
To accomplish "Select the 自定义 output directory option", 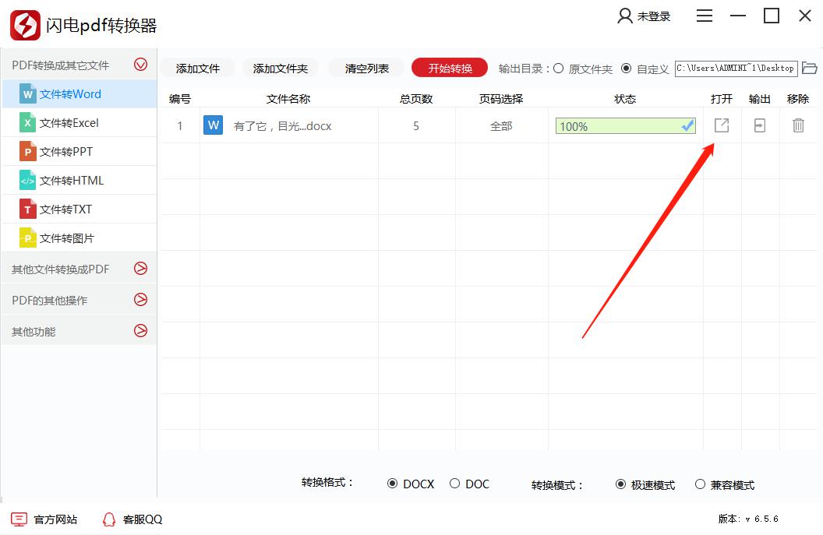I will coord(627,69).
